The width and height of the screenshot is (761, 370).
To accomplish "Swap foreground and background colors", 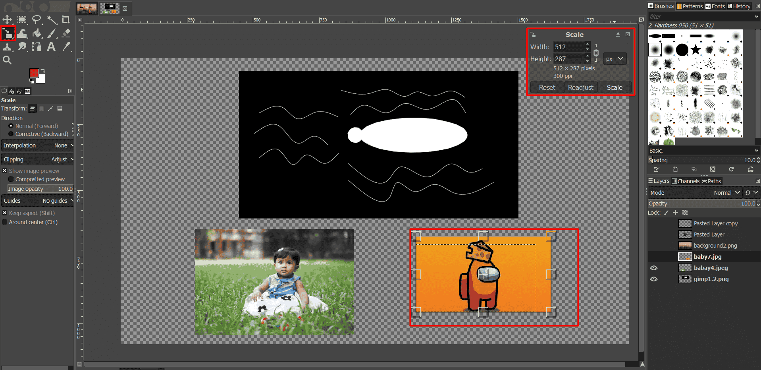I will [x=43, y=71].
